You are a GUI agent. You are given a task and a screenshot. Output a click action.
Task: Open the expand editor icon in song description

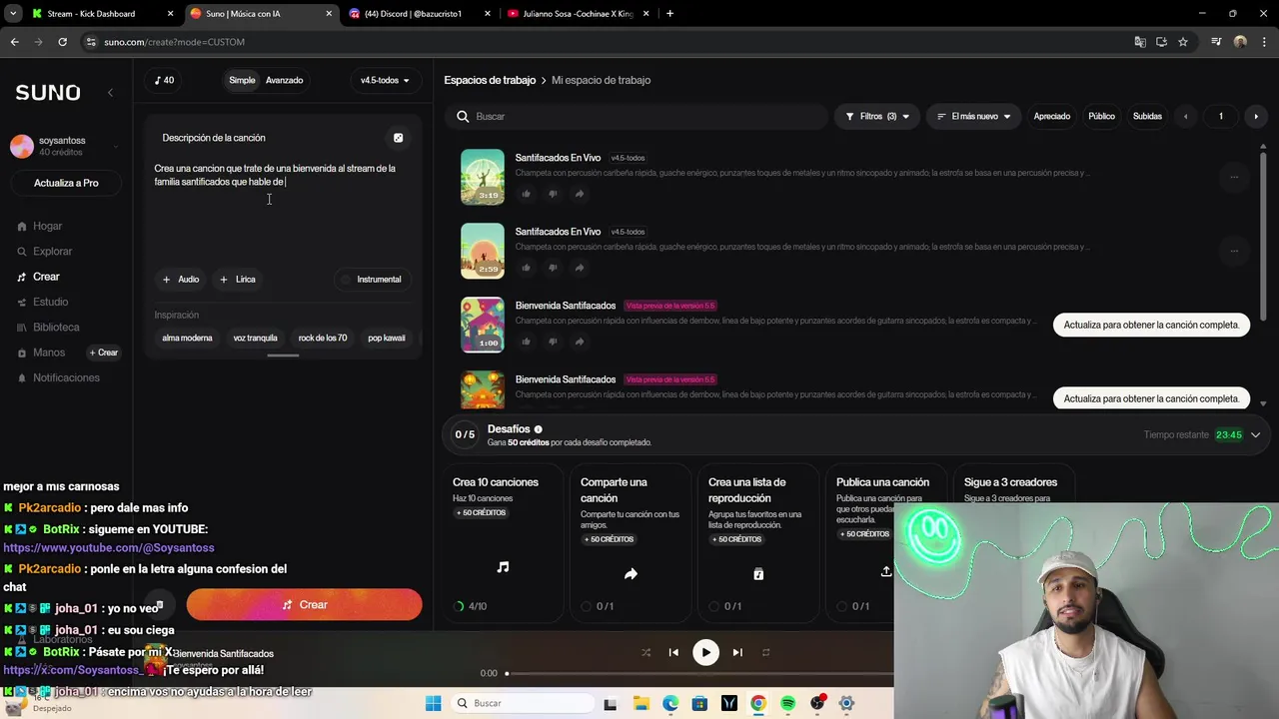[x=398, y=138]
